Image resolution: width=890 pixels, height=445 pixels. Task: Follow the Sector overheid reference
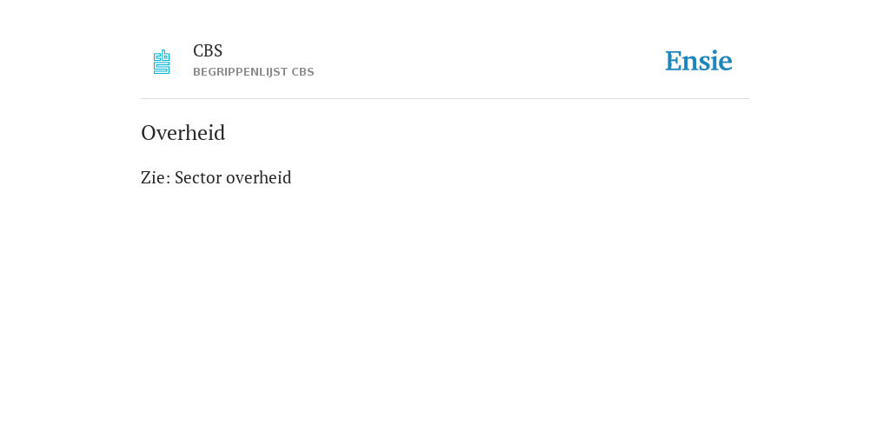[x=233, y=177]
